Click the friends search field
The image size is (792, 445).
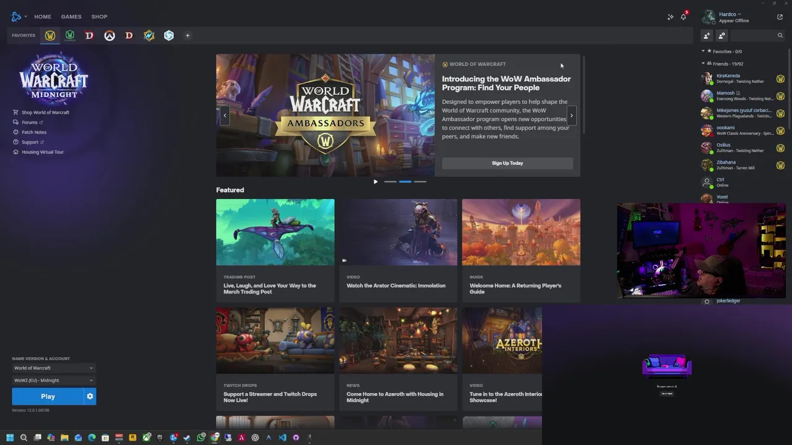pyautogui.click(x=758, y=36)
